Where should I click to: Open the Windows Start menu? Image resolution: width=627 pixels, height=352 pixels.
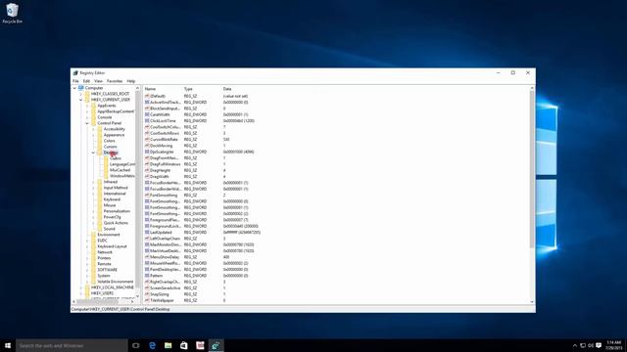point(8,345)
